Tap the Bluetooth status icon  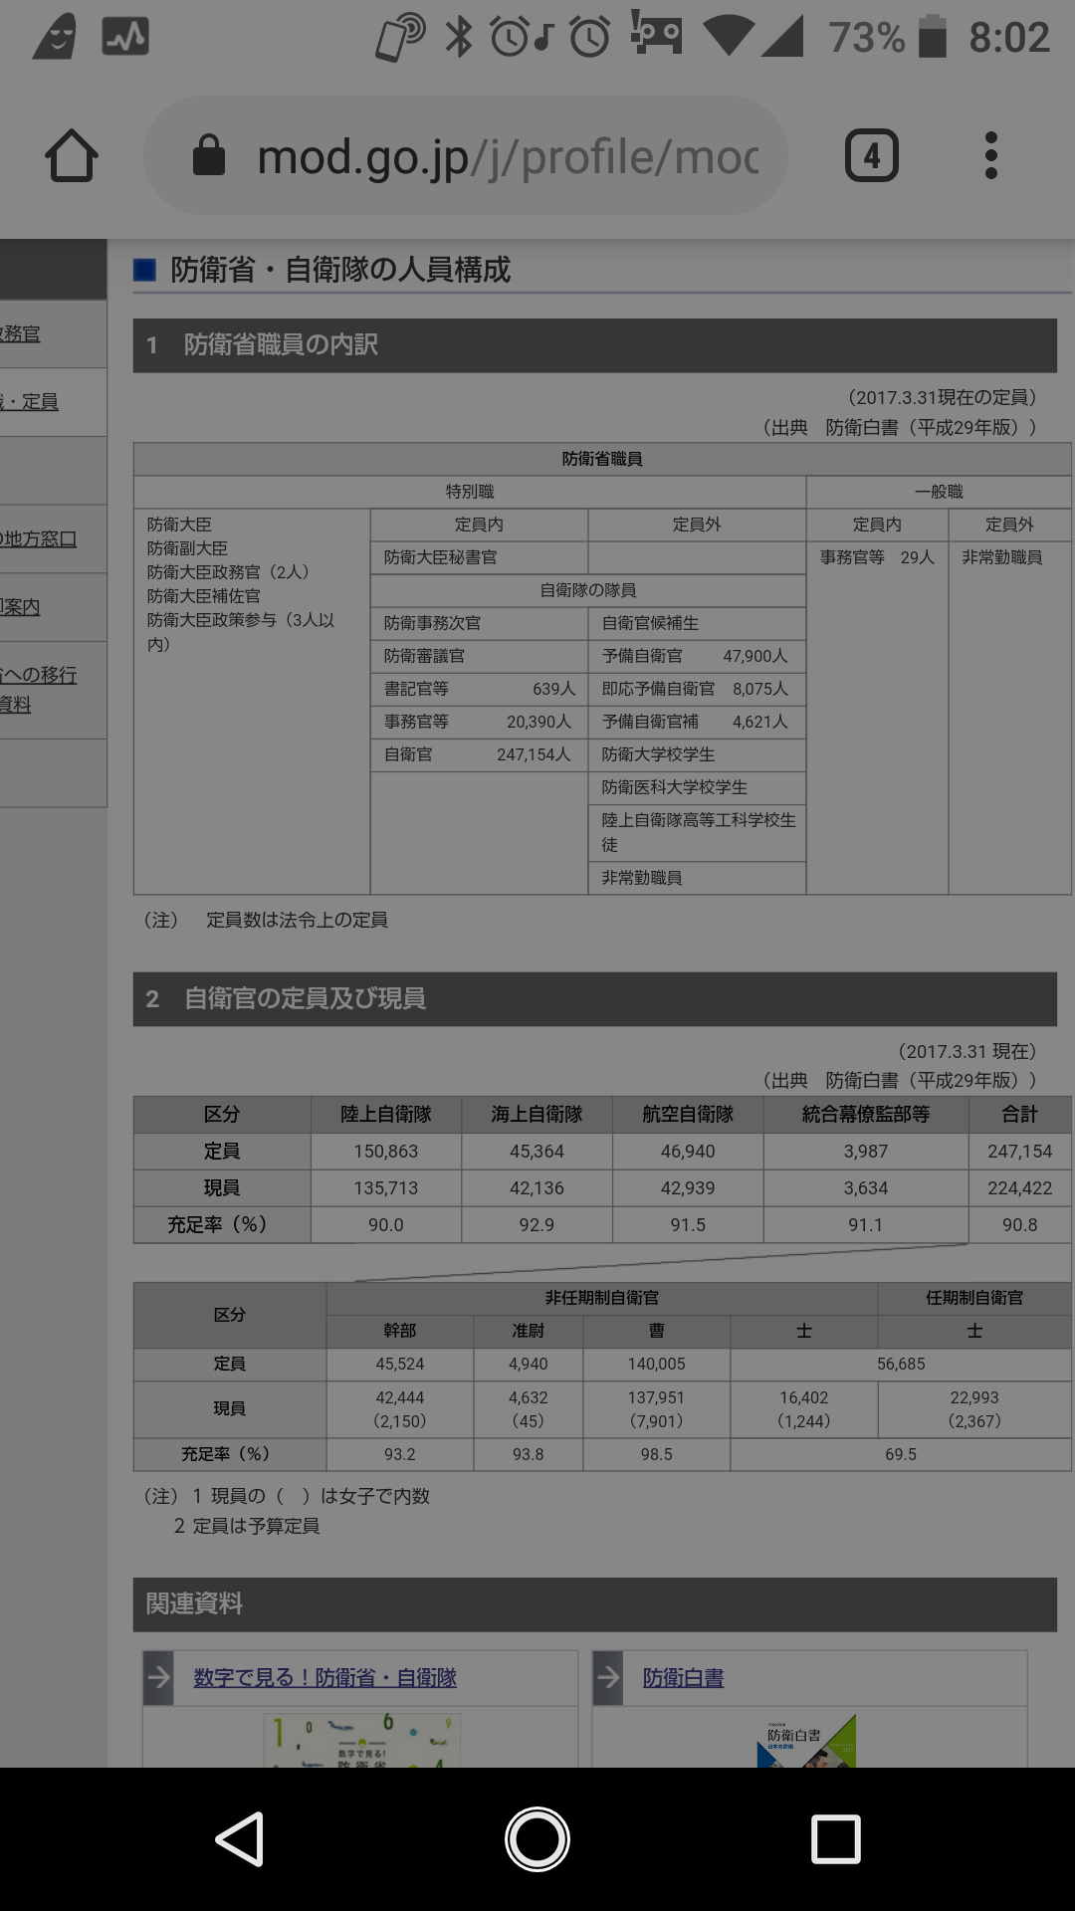(x=458, y=37)
